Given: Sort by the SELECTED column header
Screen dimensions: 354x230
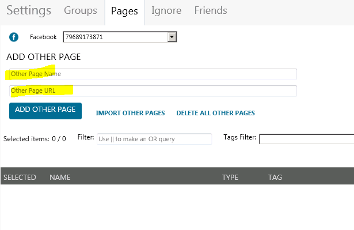Looking at the screenshot, I should [20, 178].
